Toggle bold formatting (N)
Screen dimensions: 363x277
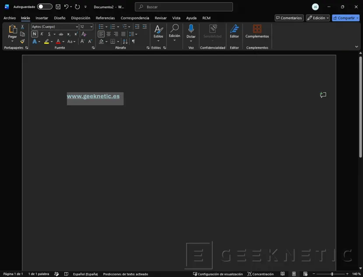pyautogui.click(x=35, y=34)
